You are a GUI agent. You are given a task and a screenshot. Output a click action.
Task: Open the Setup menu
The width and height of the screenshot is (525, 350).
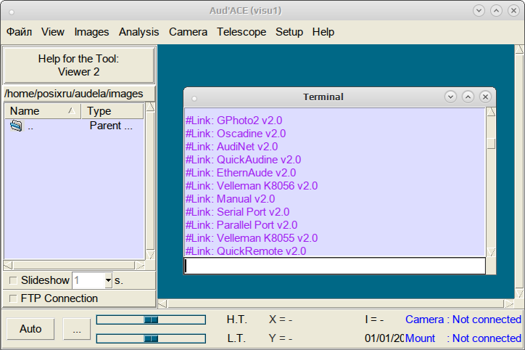289,32
